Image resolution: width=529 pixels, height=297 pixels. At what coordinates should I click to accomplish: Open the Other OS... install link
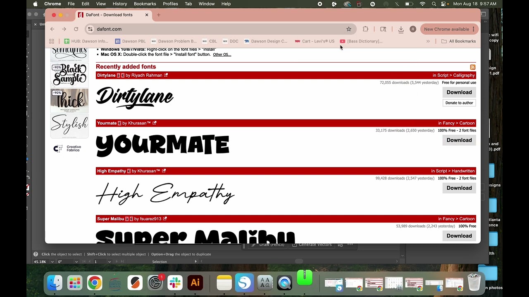coord(222,54)
